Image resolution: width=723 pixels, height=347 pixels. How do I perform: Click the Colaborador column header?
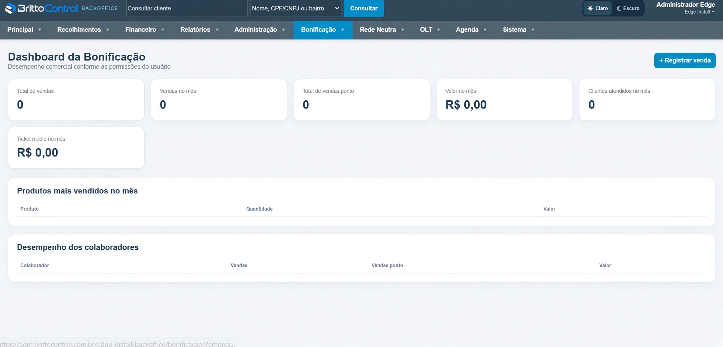(35, 266)
